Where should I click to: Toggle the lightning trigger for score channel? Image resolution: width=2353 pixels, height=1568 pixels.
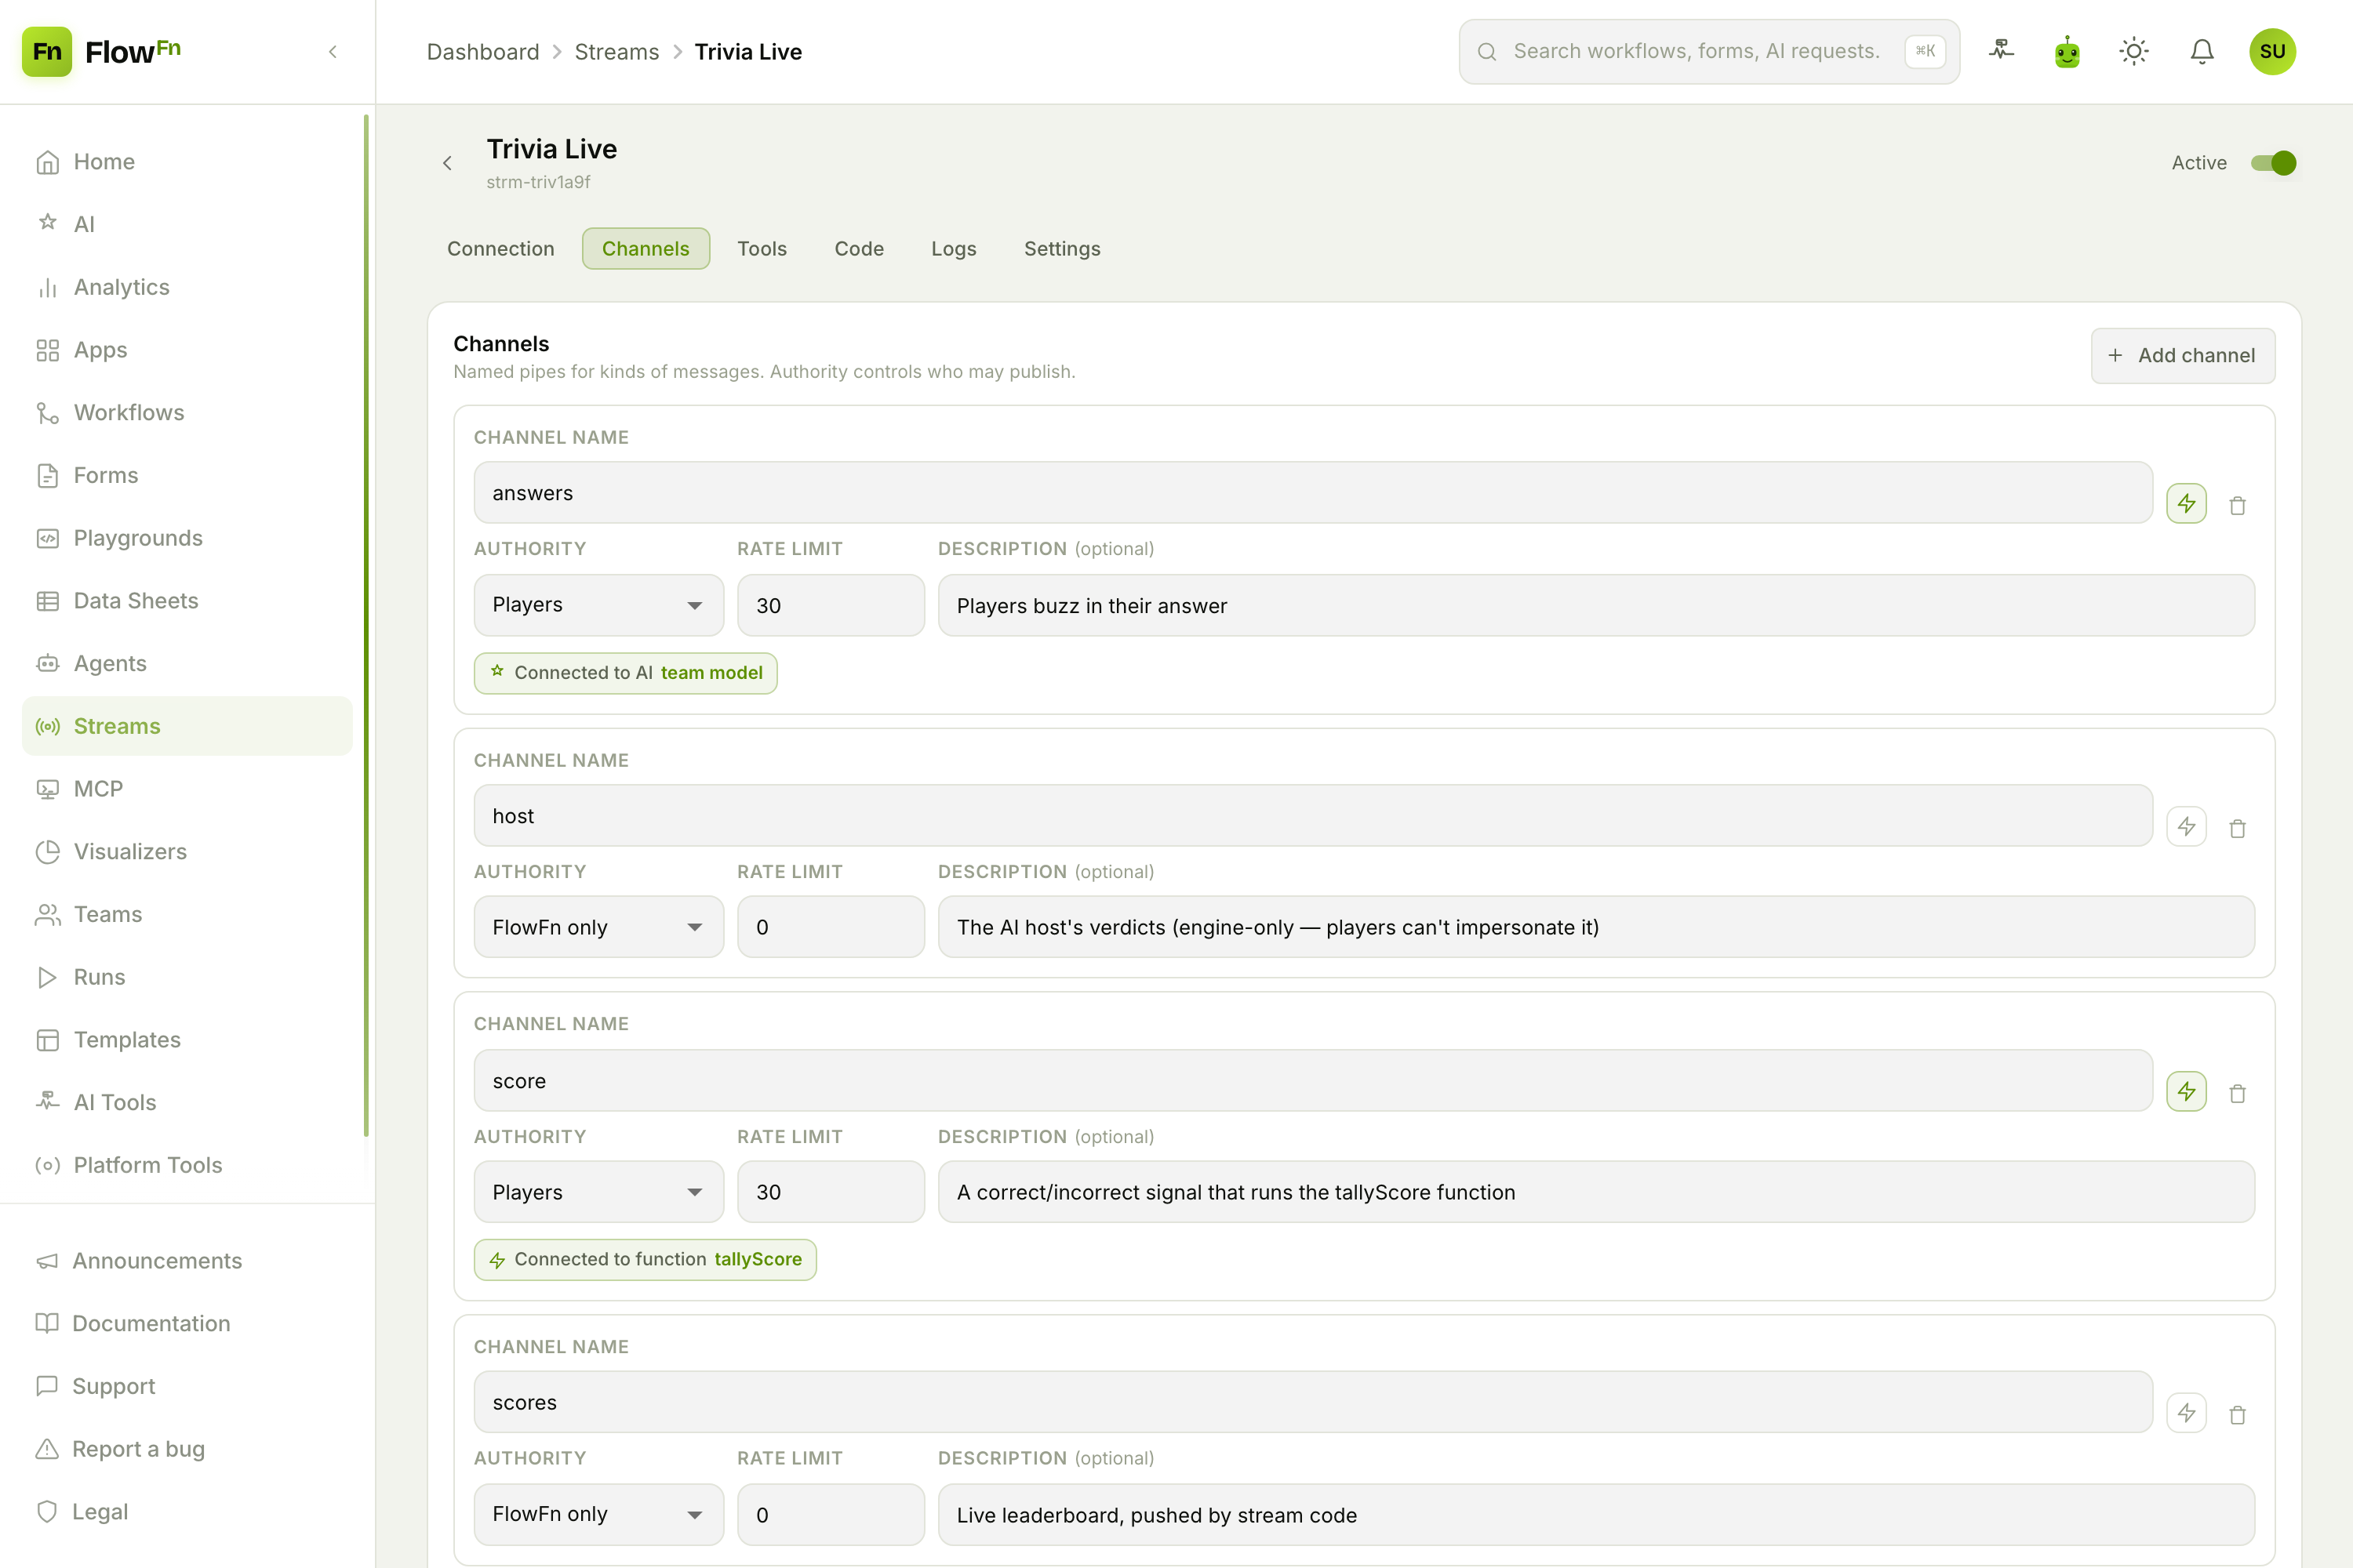tap(2186, 1091)
